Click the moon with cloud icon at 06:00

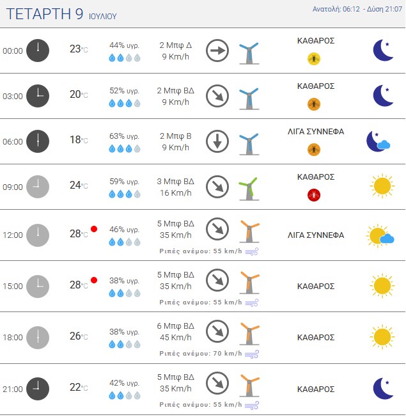click(x=378, y=141)
